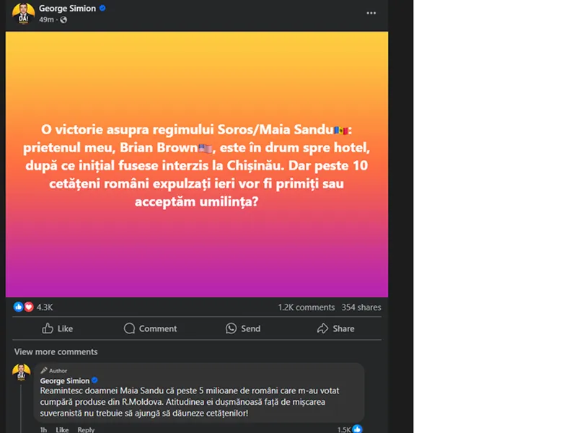
Task: Open the red heart reaction icon
Action: click(29, 307)
